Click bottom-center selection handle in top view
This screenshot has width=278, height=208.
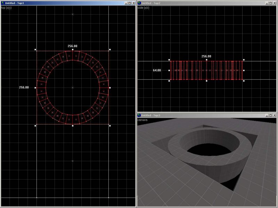pyautogui.click(x=73, y=125)
